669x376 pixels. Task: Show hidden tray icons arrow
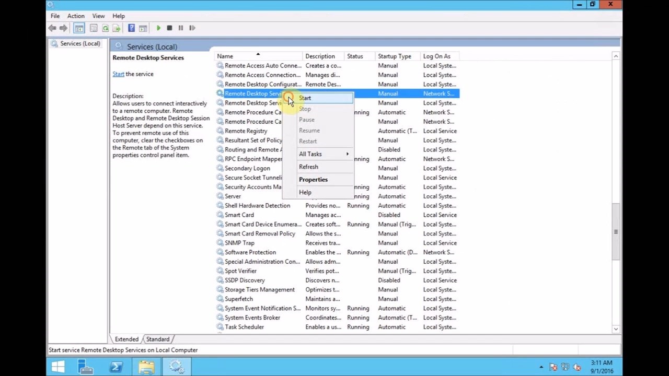pyautogui.click(x=541, y=367)
